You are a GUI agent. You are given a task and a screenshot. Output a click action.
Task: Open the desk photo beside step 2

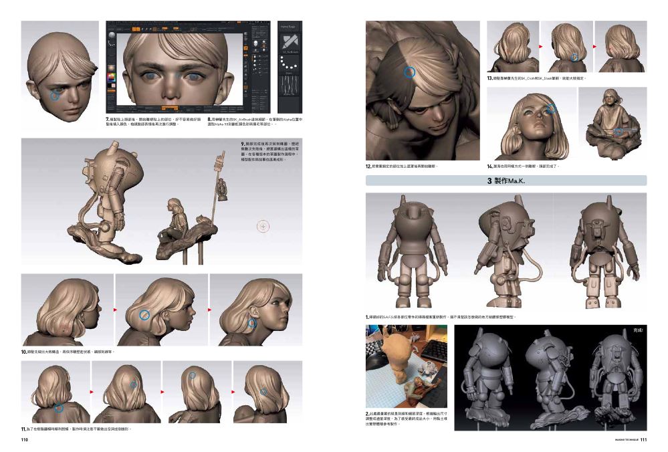pyautogui.click(x=407, y=366)
